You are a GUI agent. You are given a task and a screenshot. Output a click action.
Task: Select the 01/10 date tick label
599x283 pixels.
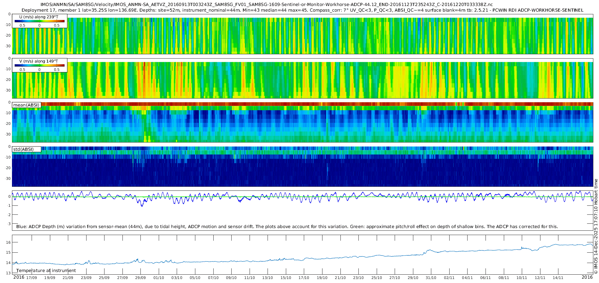click(159, 278)
